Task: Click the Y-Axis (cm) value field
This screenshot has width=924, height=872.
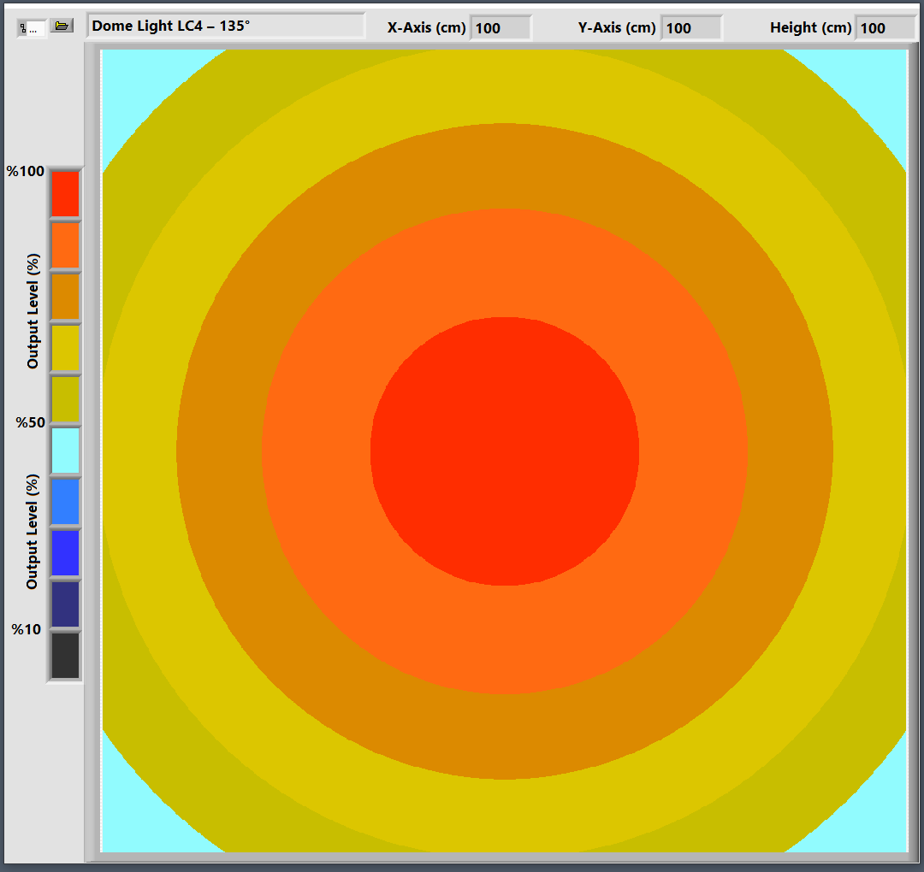Action: click(x=690, y=28)
